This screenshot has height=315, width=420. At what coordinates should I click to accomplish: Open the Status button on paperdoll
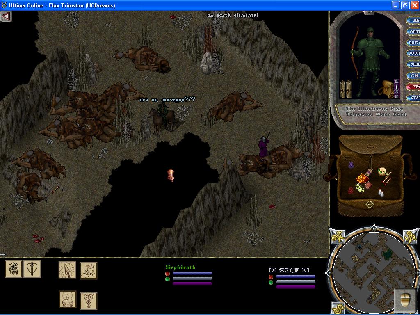click(413, 98)
